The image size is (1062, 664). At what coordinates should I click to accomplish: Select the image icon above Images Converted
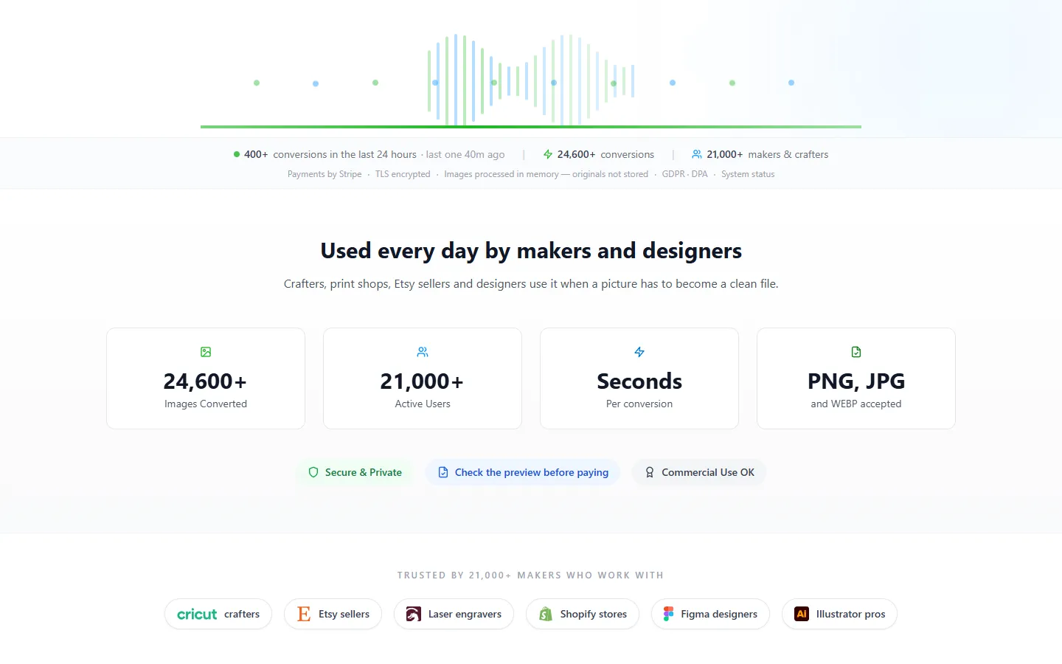point(206,352)
